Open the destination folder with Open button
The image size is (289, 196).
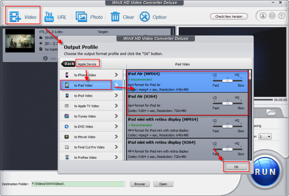pyautogui.click(x=163, y=184)
